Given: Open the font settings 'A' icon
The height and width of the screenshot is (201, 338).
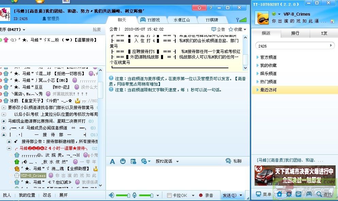Looking at the screenshot, I should [112, 161].
